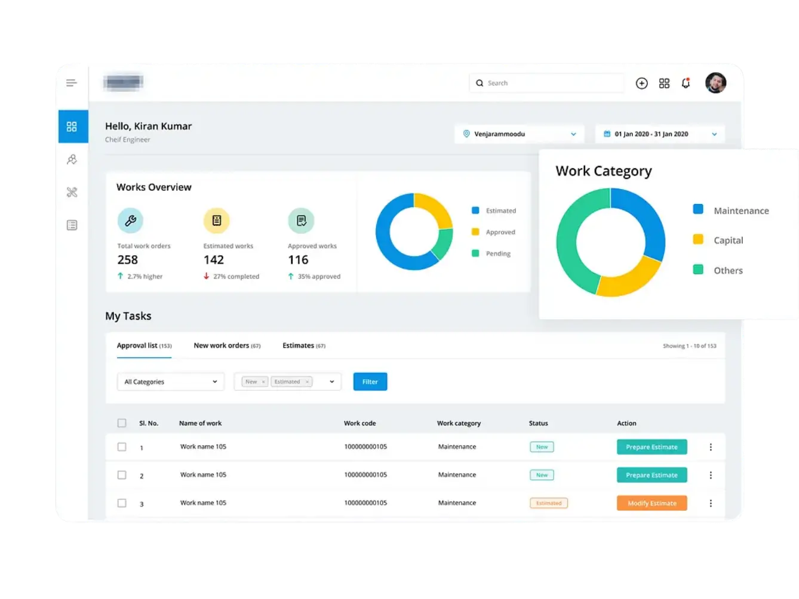Click the 35% approved indicator
Viewport: 799px width, 599px height.
314,276
